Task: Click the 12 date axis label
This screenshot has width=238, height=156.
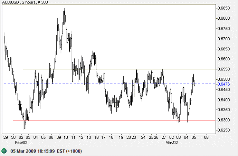Action: pos(81,137)
